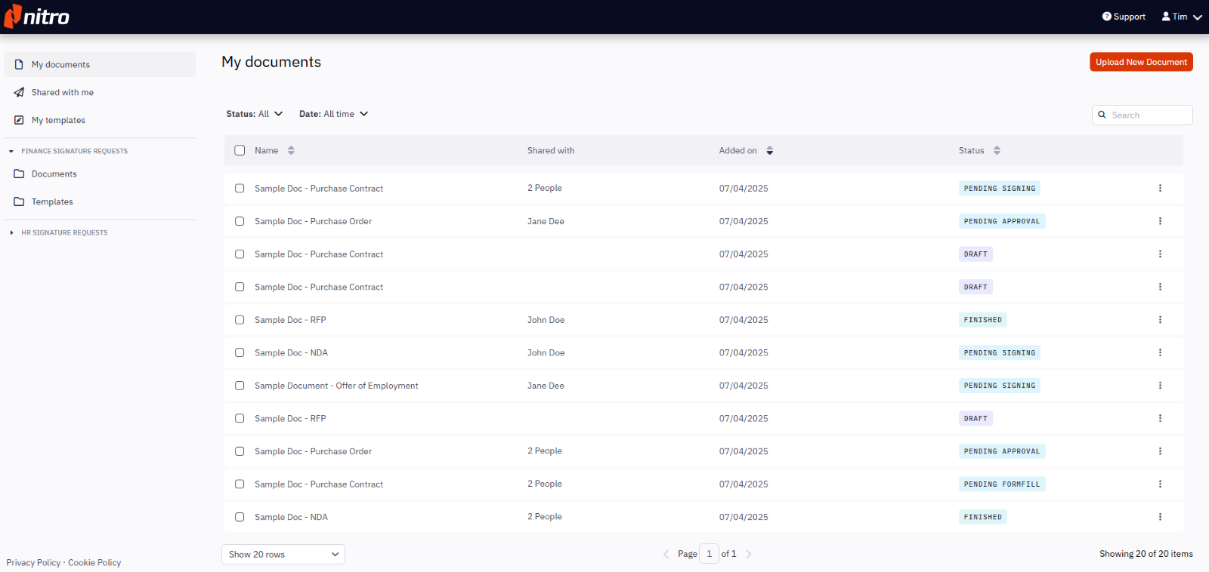Click the Search input field
The width and height of the screenshot is (1209, 572).
1149,115
